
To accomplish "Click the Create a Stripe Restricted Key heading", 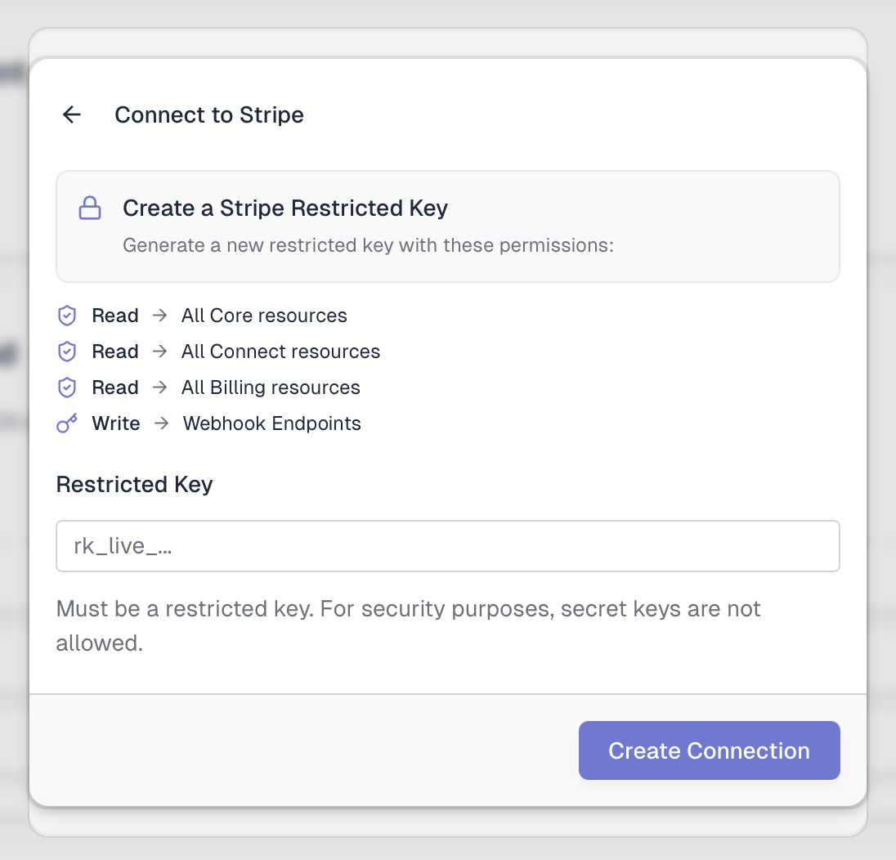I will (x=285, y=208).
